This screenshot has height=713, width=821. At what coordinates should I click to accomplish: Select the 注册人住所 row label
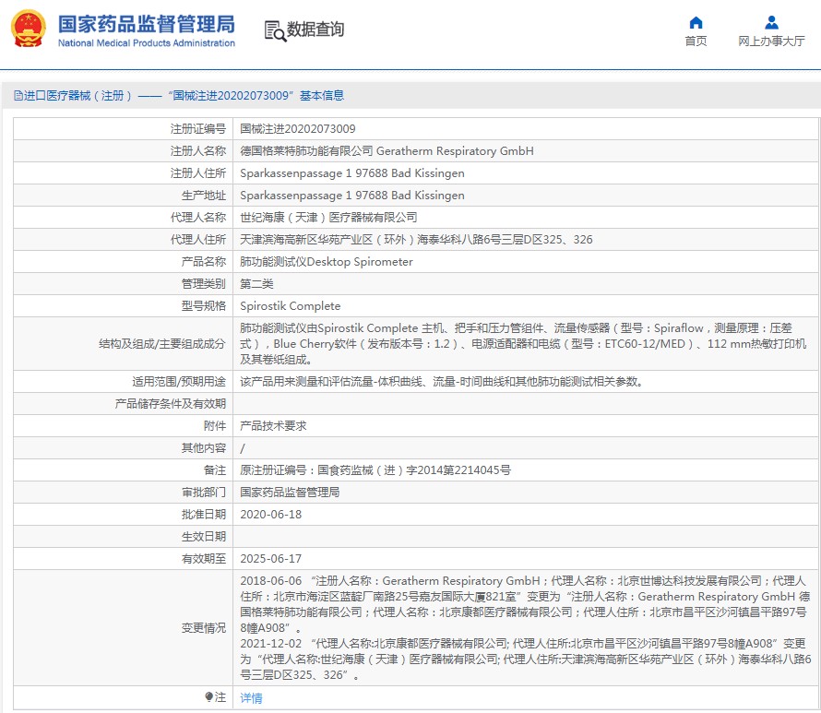(x=198, y=172)
